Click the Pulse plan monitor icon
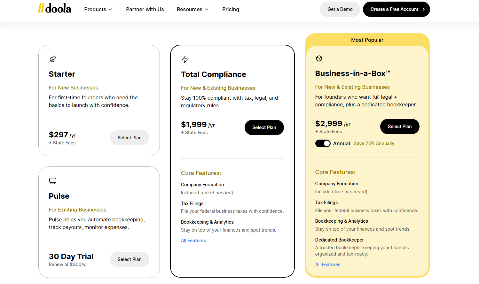The height and width of the screenshot is (284, 479). click(x=53, y=181)
